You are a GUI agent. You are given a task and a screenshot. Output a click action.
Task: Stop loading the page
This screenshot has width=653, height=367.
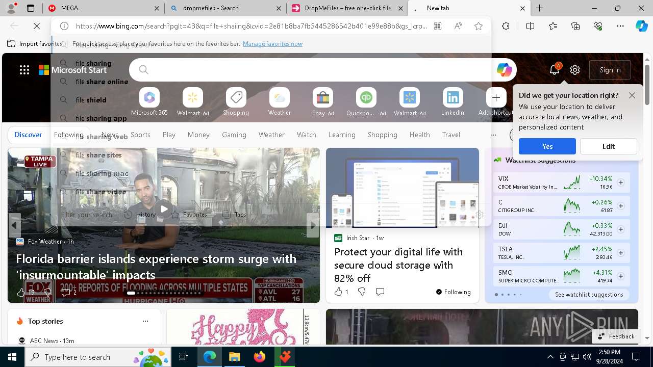click(x=37, y=26)
